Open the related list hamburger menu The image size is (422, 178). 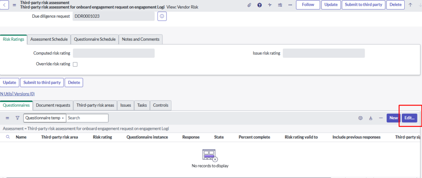7,118
